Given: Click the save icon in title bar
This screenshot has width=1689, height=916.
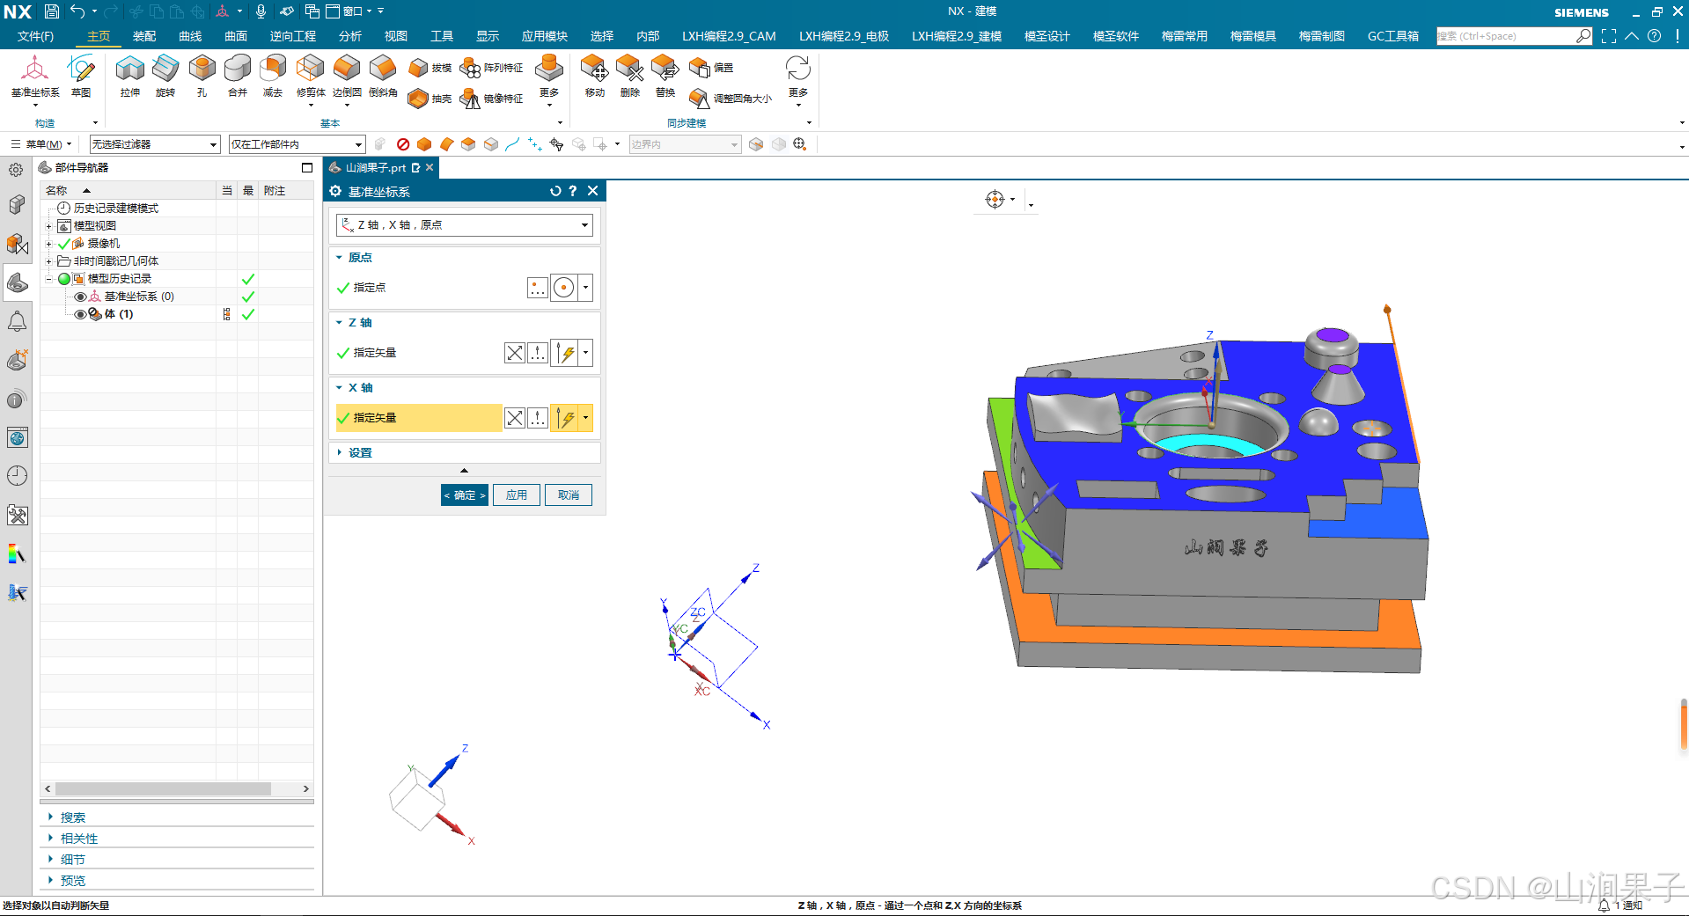Looking at the screenshot, I should [x=52, y=11].
